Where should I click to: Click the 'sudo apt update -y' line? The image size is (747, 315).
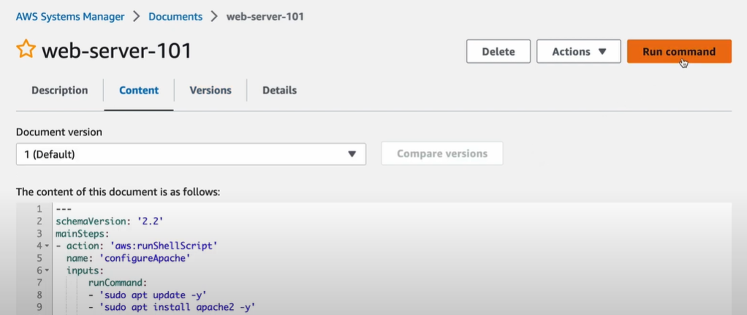click(x=147, y=295)
